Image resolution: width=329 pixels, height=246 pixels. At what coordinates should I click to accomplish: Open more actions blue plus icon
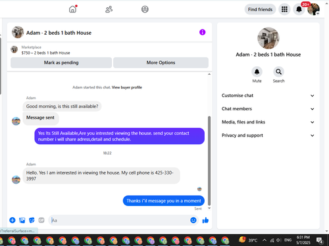[x=13, y=220]
